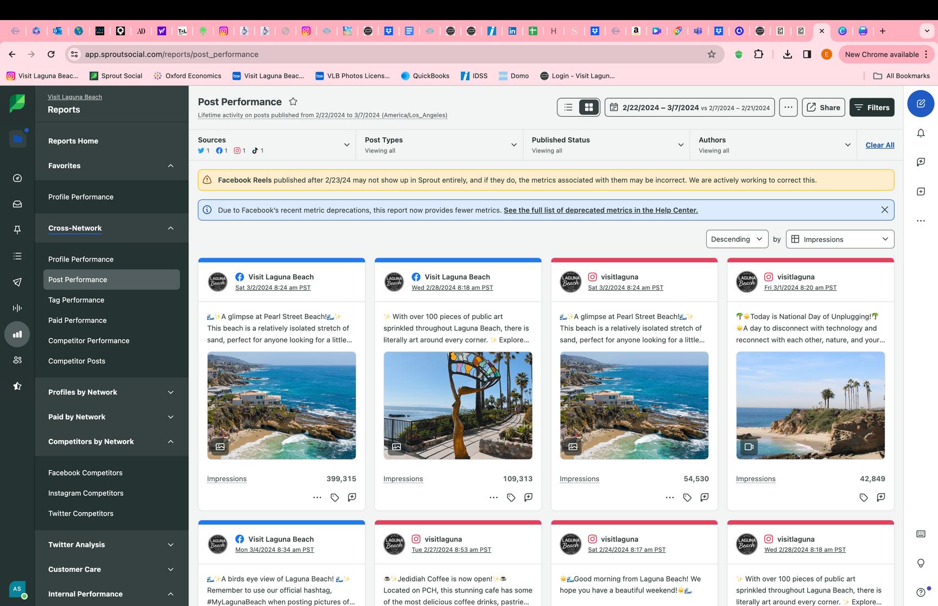Open the Descending sort order dropdown
Image resolution: width=938 pixels, height=606 pixels.
[x=737, y=239]
